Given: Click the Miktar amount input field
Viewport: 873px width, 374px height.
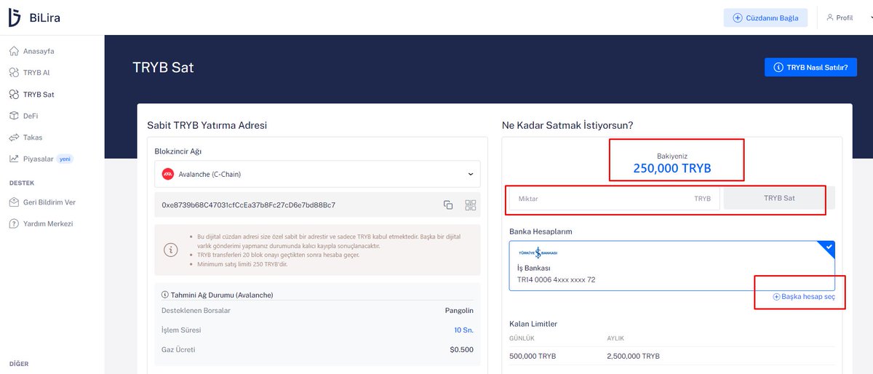Looking at the screenshot, I should (x=615, y=198).
